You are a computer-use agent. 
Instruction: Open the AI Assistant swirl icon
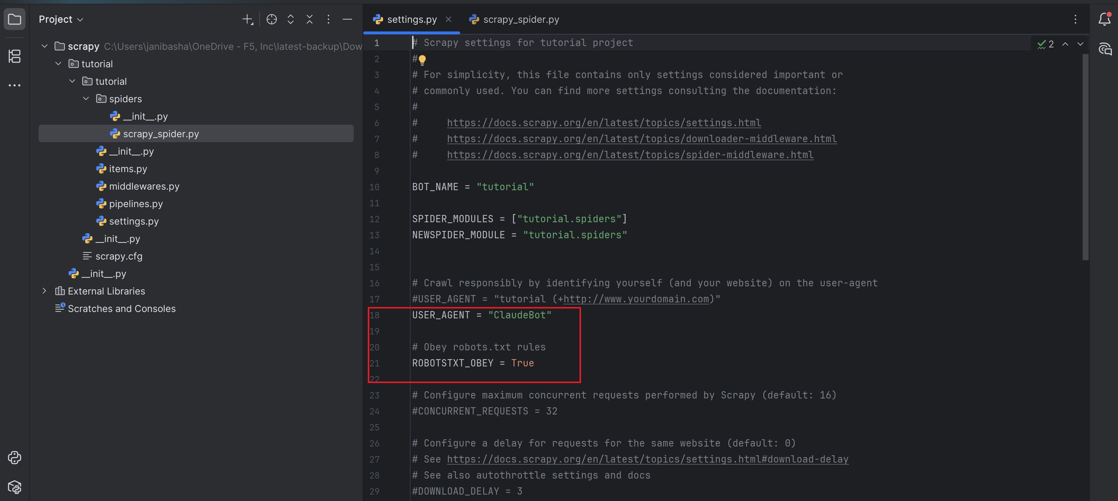[x=1105, y=49]
